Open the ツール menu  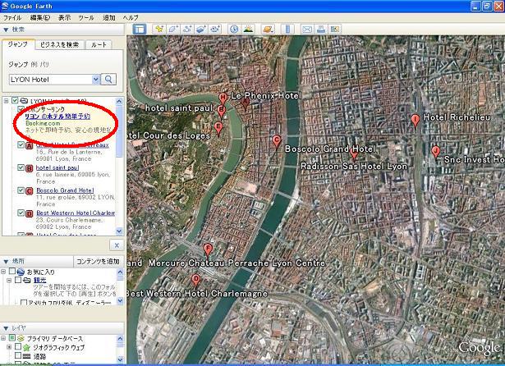coord(86,18)
